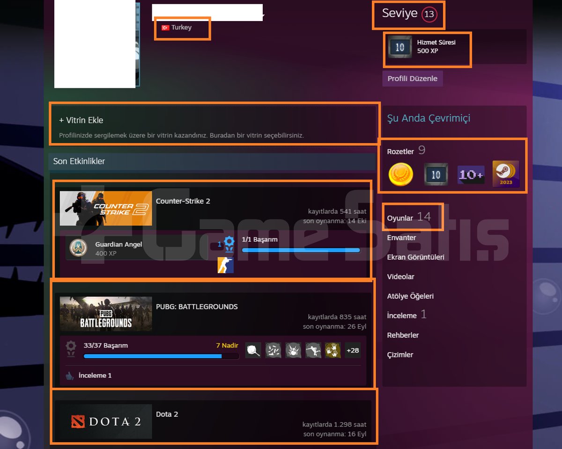
Task: Click the Profili Düzenle button
Action: [x=413, y=78]
